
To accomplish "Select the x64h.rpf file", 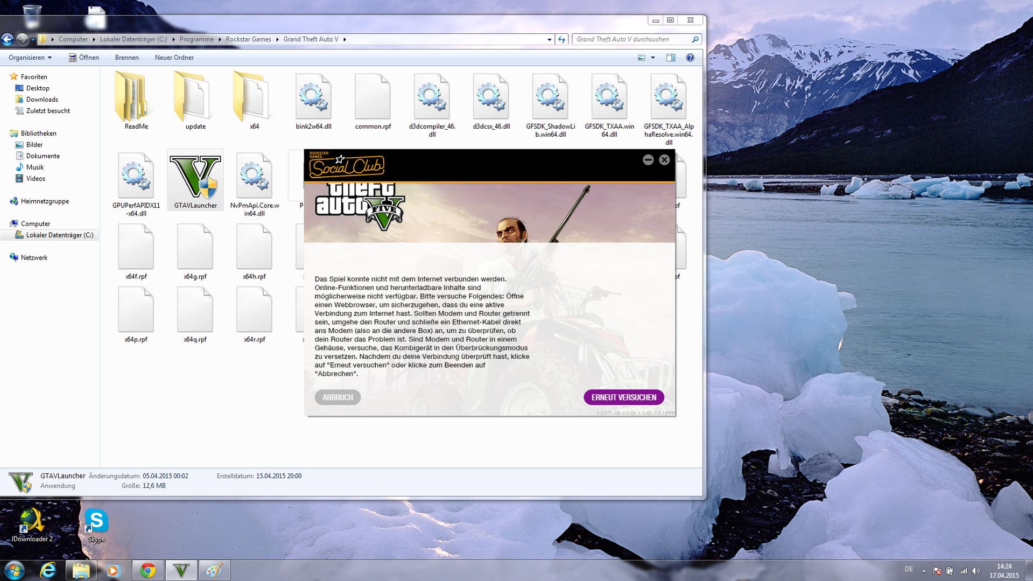I will click(x=254, y=252).
